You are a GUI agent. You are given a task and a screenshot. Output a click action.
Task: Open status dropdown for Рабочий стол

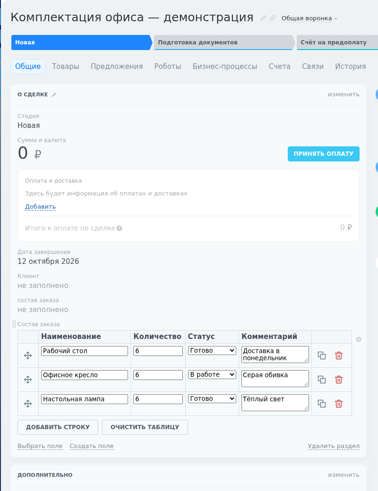coord(212,350)
